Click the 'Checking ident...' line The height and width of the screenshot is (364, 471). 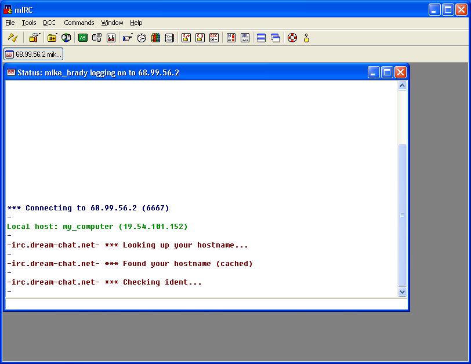[104, 282]
